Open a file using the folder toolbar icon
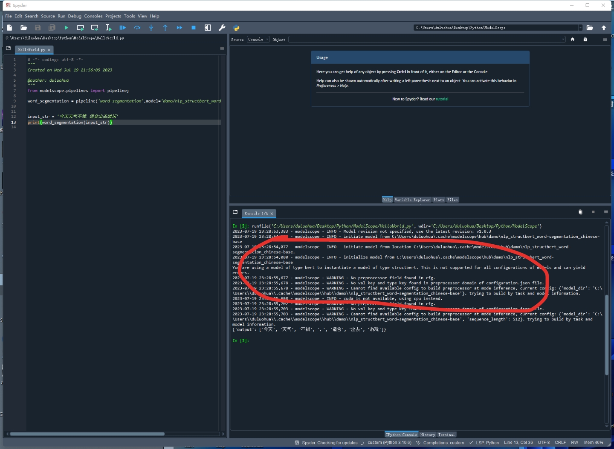This screenshot has width=614, height=449. [23, 28]
